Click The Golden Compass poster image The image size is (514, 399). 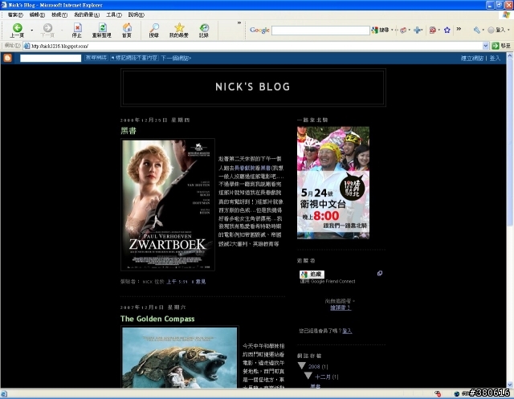(180, 357)
